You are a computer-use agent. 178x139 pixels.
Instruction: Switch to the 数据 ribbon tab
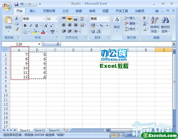tap(79, 11)
